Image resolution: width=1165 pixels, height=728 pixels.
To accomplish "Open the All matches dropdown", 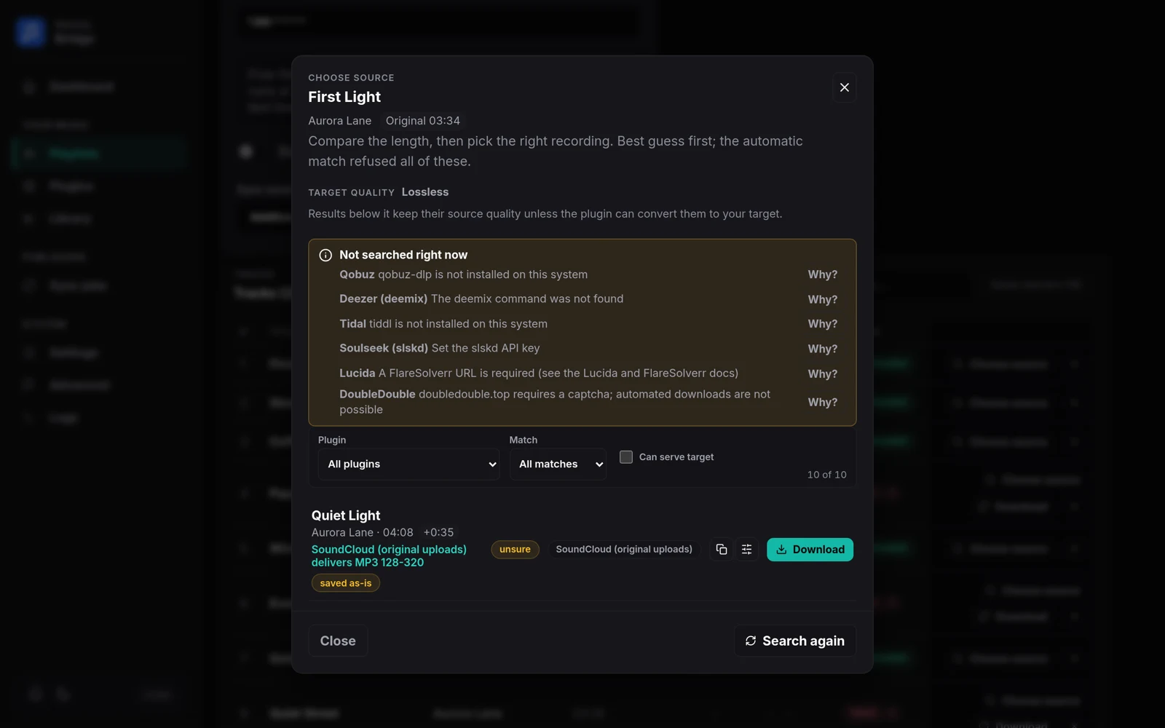I will [558, 464].
